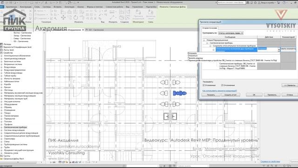
Task: Select the В проекте-основе dialog tab
Action: coord(210,28)
